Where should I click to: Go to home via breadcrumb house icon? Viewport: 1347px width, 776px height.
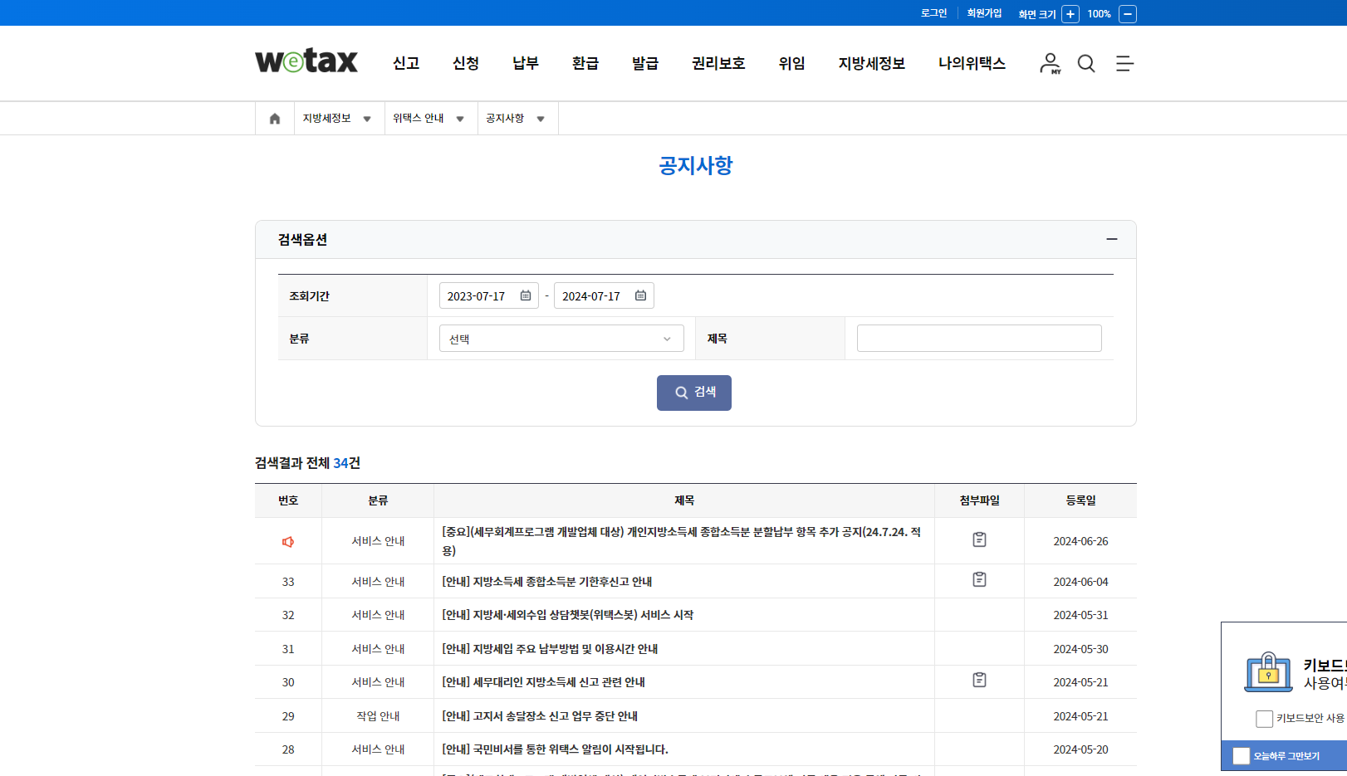(x=275, y=119)
